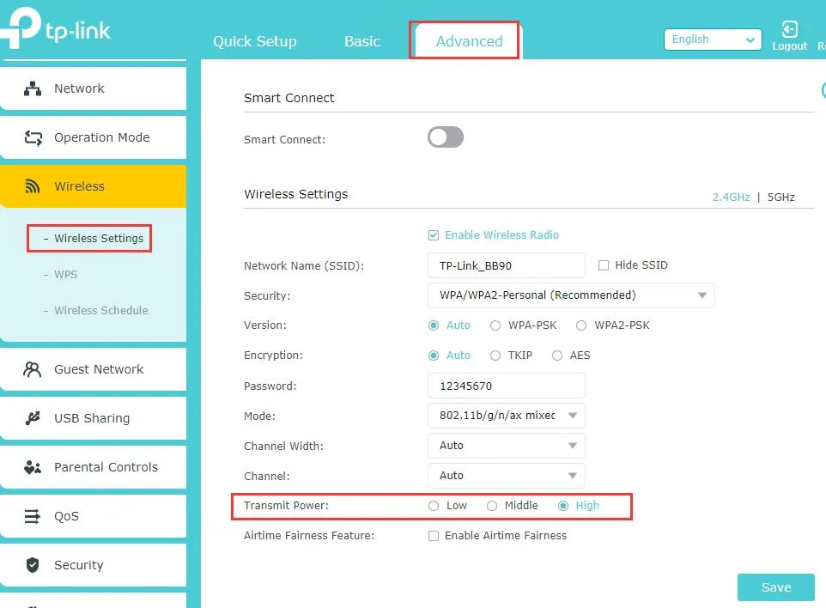Open Wireless Schedule submenu item
826x608 pixels.
coord(101,310)
